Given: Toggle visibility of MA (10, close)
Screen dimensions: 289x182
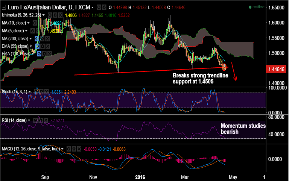Looking at the screenshot, I should pos(35,23).
